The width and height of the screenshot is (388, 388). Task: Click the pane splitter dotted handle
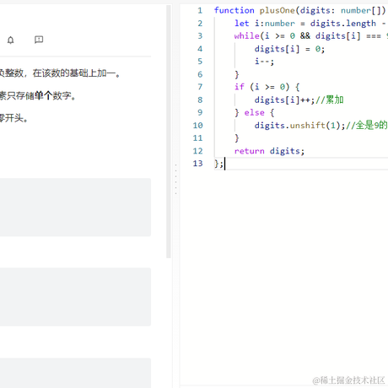(176, 180)
